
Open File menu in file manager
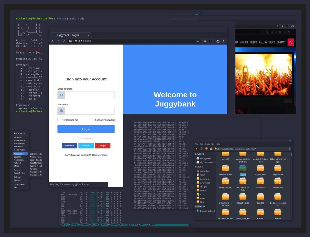197,144
